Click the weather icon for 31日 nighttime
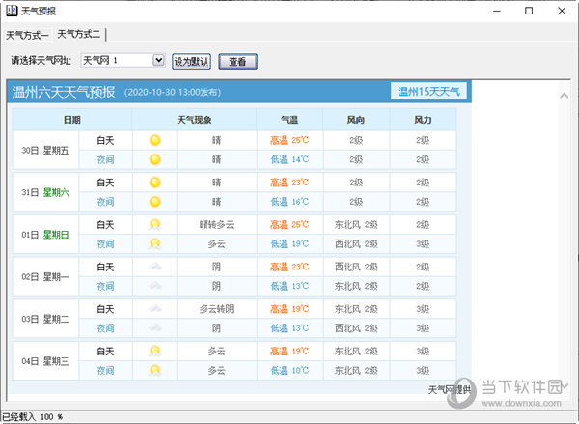This screenshot has height=424, width=579. click(x=154, y=202)
